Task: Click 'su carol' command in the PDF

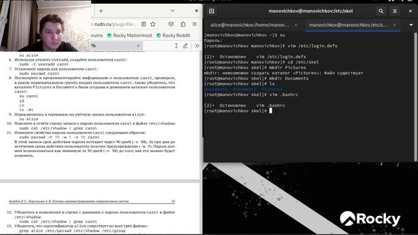Action: 29,96
